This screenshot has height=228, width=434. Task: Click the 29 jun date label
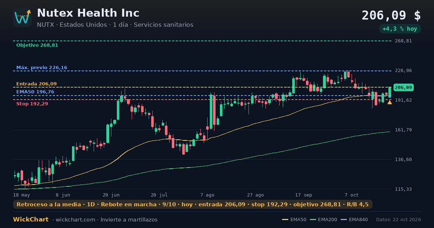pyautogui.click(x=111, y=195)
